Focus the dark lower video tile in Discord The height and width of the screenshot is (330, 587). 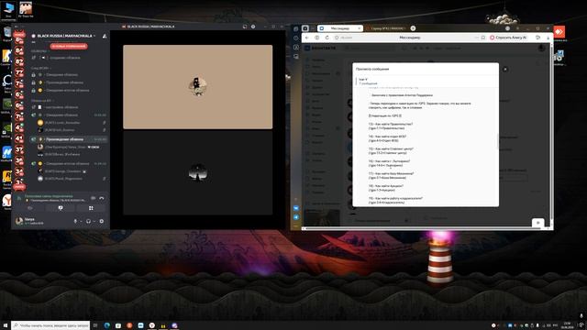tap(198, 173)
